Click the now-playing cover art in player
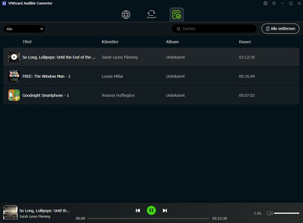 pyautogui.click(x=10, y=212)
